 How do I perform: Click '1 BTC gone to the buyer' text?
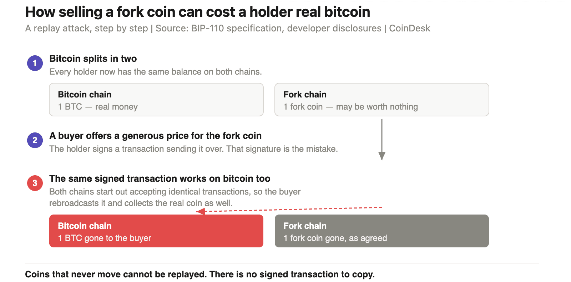coord(105,238)
